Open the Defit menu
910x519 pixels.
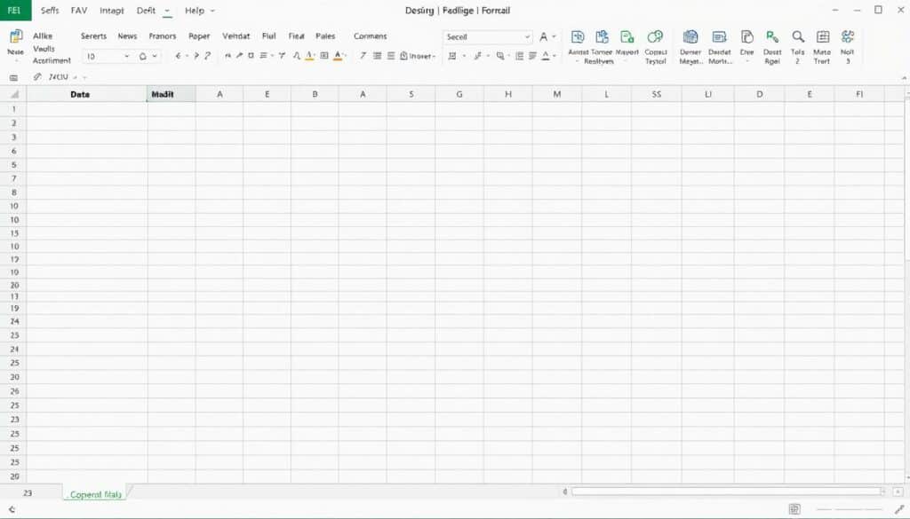pos(146,11)
